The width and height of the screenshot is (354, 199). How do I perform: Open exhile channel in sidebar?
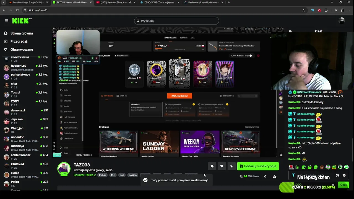26,174
